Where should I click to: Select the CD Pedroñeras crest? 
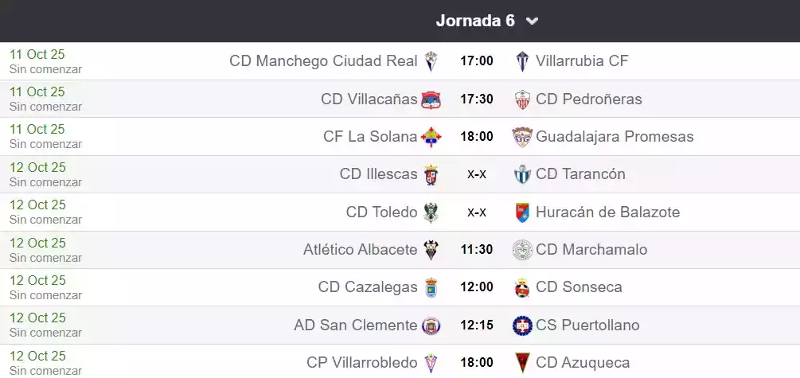(x=522, y=99)
